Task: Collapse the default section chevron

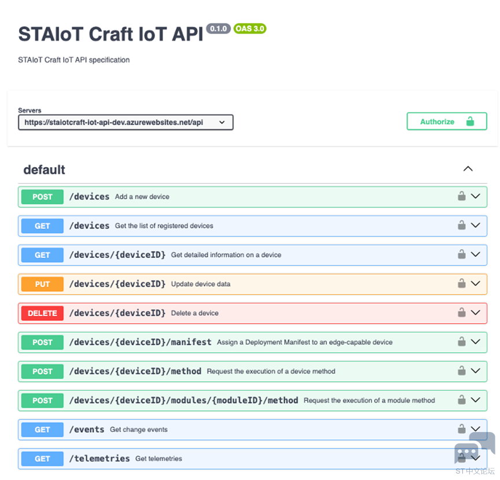Action: (468, 169)
